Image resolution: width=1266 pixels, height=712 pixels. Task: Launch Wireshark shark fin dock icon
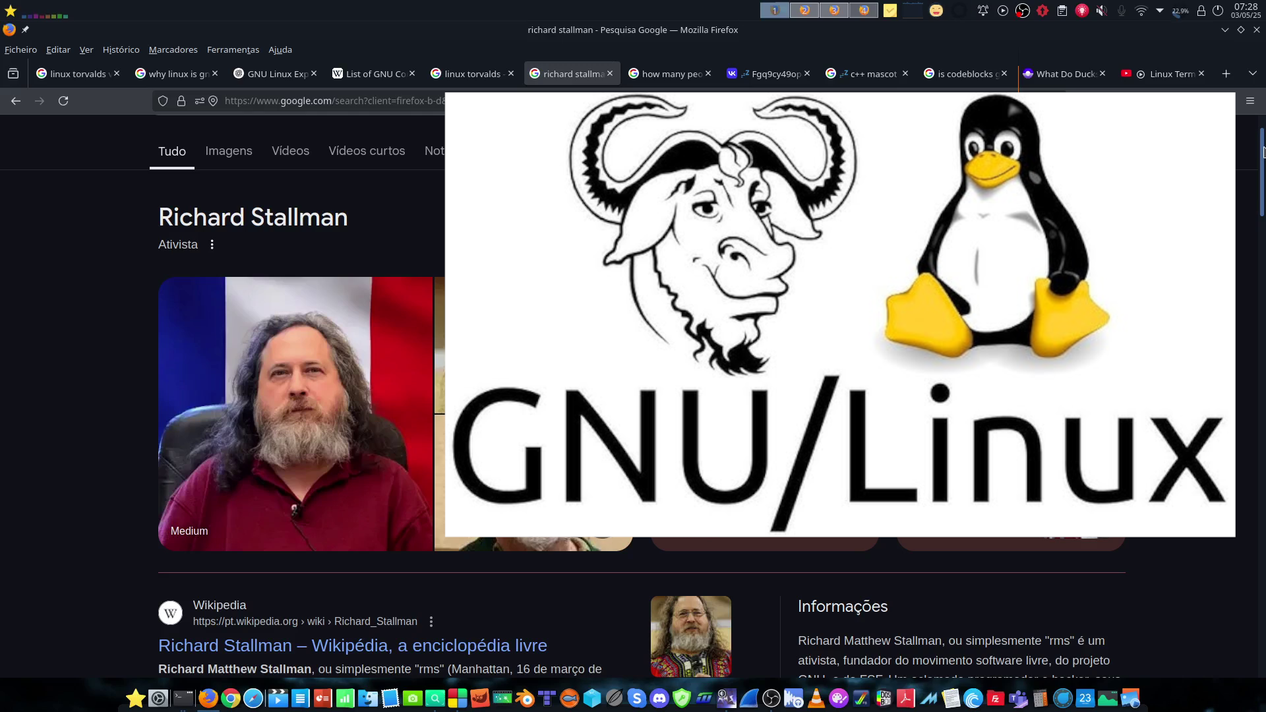[x=749, y=698]
